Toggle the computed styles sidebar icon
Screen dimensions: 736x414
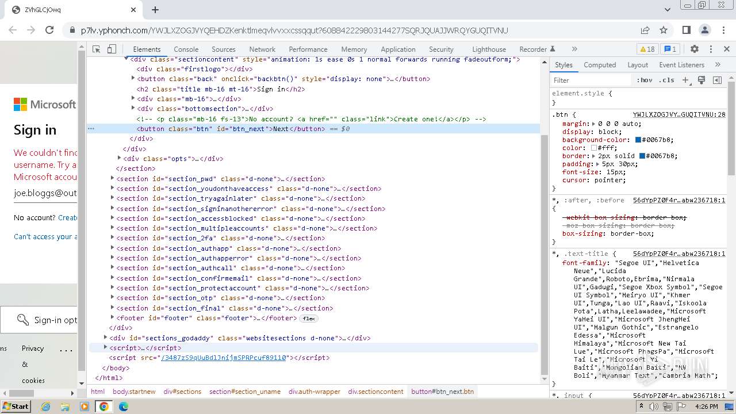pyautogui.click(x=717, y=80)
